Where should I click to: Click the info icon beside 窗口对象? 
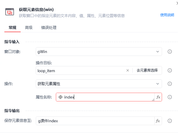click(170, 52)
